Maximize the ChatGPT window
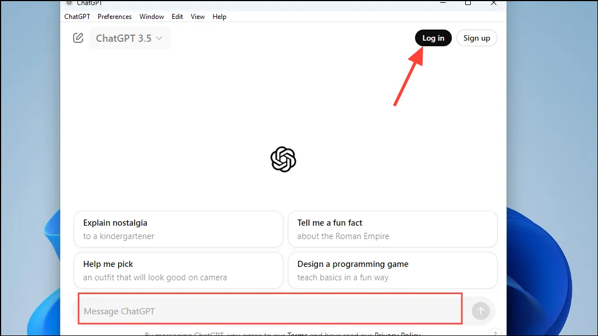 [x=468, y=3]
